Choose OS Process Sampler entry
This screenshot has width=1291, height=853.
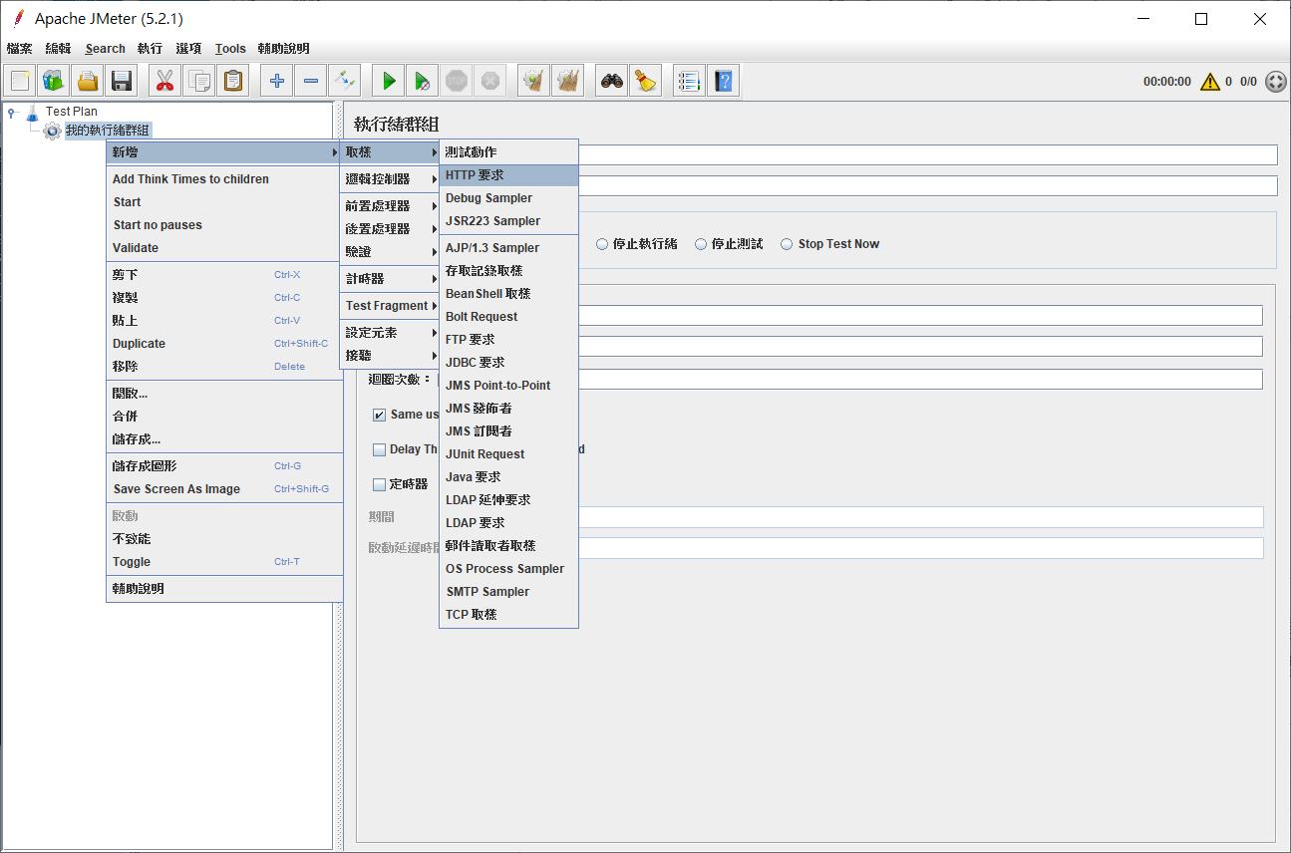point(508,569)
